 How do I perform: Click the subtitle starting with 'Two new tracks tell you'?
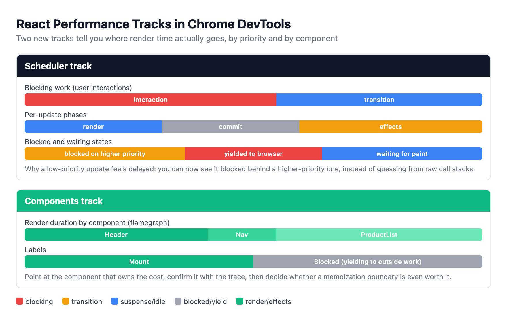[x=177, y=39]
